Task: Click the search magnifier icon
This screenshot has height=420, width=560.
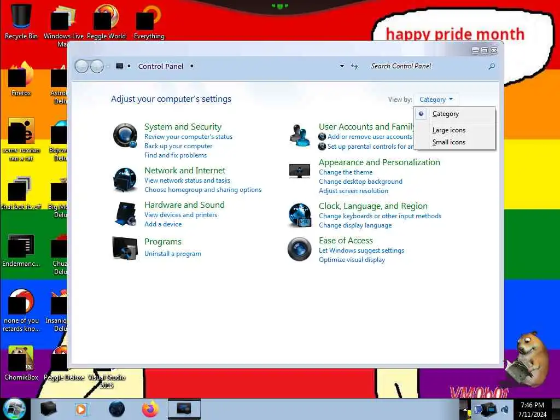Action: [492, 66]
